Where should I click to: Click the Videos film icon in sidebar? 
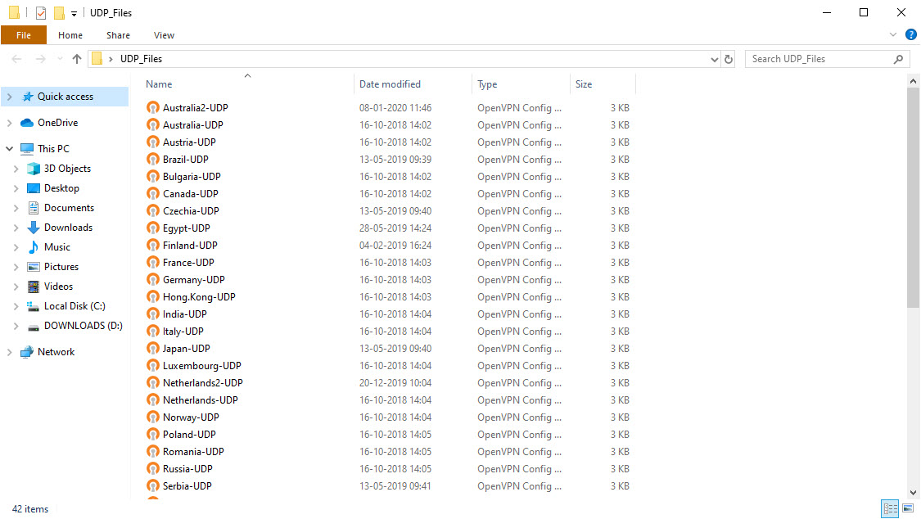tap(34, 287)
